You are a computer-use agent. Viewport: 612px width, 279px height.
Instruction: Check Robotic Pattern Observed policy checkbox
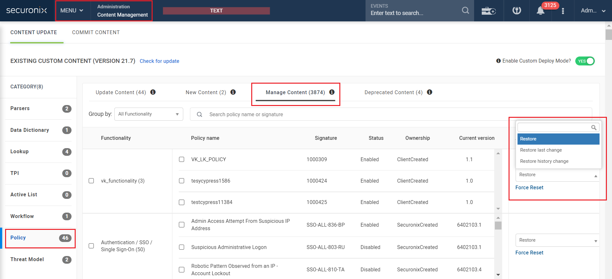(x=182, y=269)
